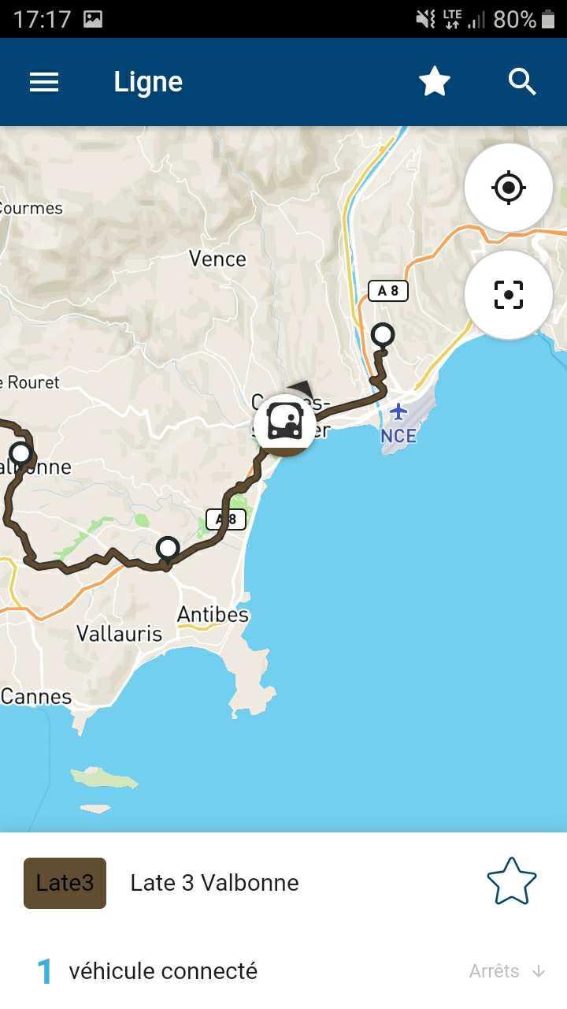Image resolution: width=567 pixels, height=1009 pixels.
Task: Tap the Vence town label
Action: (217, 259)
